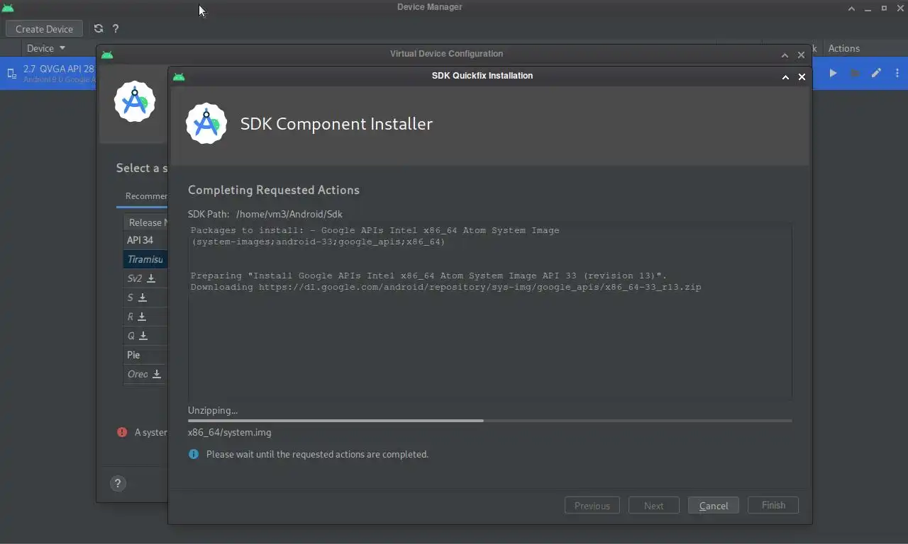Image resolution: width=908 pixels, height=544 pixels.
Task: Close the SDK Quickfix Installation dialog
Action: [x=802, y=76]
